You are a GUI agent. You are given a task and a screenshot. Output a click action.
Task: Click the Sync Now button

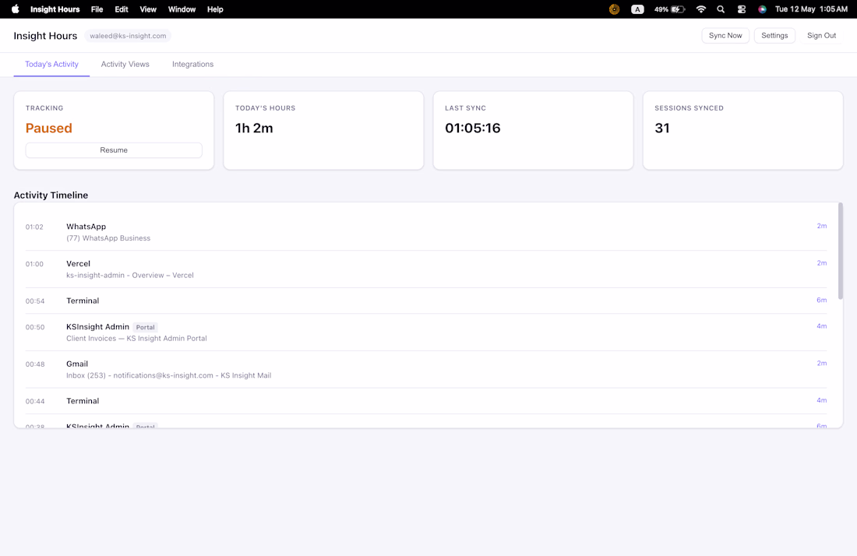coord(725,36)
